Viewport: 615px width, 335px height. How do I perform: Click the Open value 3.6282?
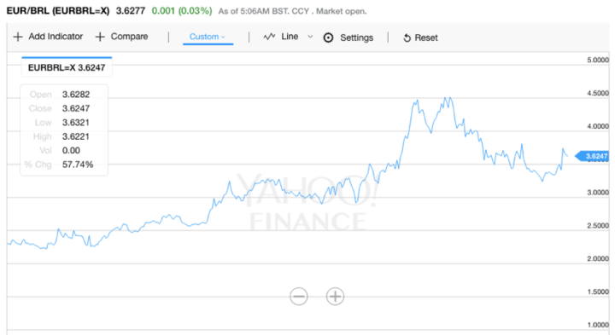76,95
